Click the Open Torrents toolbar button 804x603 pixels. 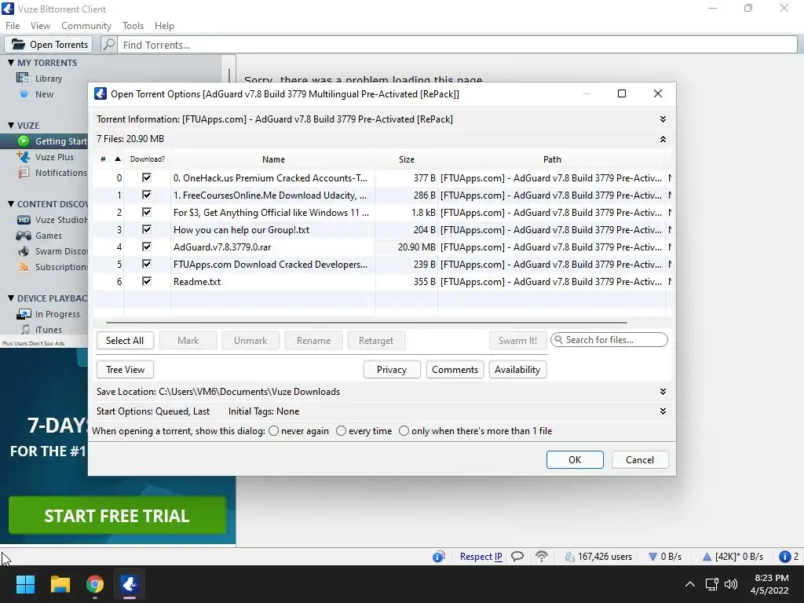pos(49,45)
